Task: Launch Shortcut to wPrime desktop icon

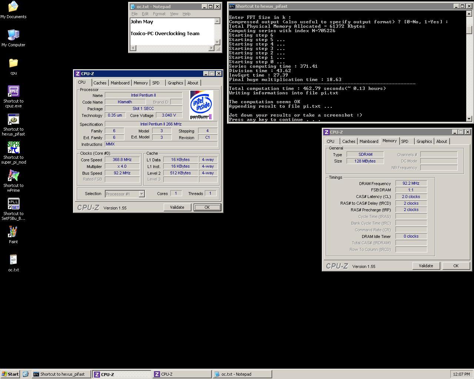Action: pos(13,181)
